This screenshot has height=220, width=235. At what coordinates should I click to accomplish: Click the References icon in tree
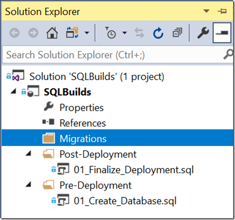tap(48, 122)
